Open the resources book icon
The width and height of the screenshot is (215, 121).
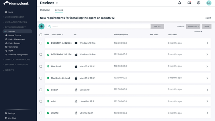[x=189, y=3]
